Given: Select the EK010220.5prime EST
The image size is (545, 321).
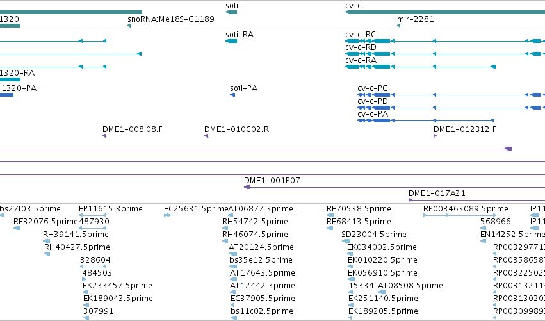Looking at the screenshot, I should tap(382, 260).
